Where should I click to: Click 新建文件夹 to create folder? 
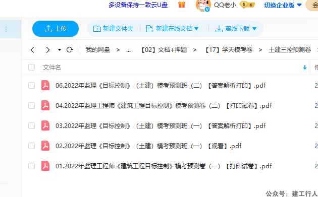pos(113,29)
